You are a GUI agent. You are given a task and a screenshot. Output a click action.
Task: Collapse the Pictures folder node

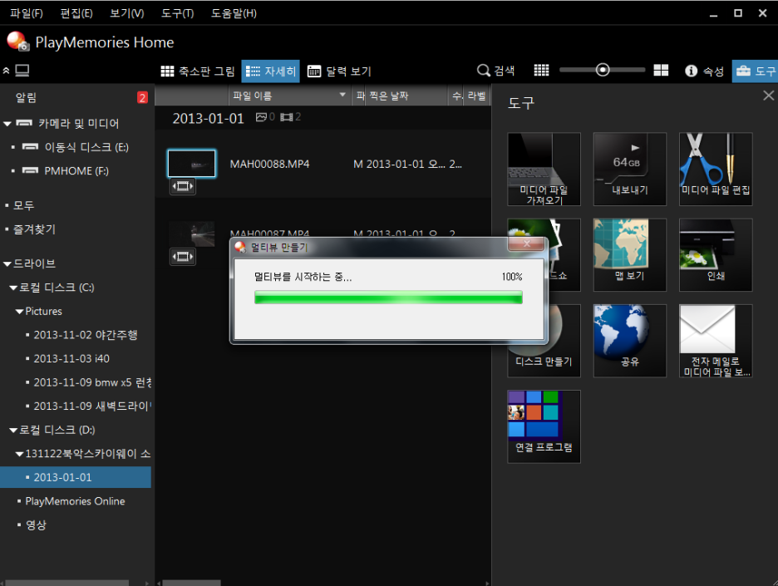pos(19,312)
